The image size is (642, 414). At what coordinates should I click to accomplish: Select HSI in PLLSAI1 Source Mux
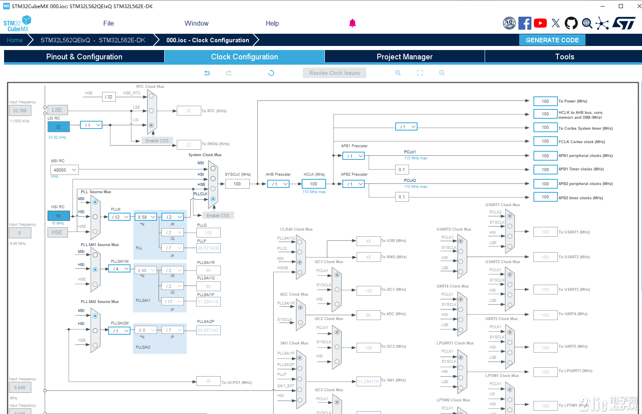point(95,270)
